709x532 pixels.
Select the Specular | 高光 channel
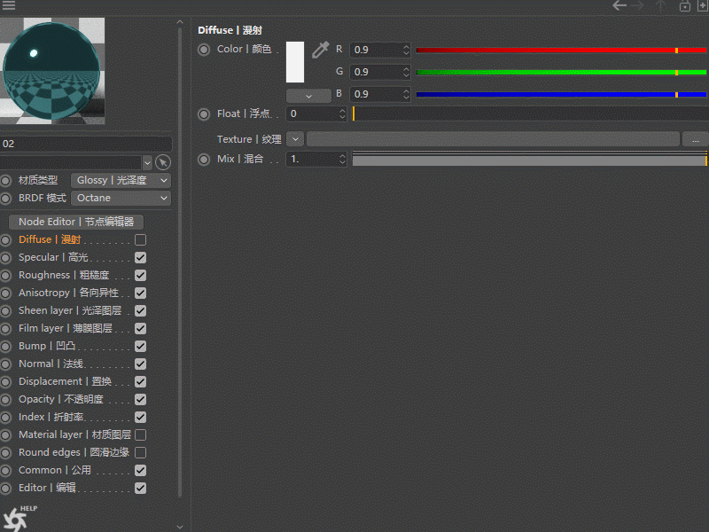tap(53, 257)
